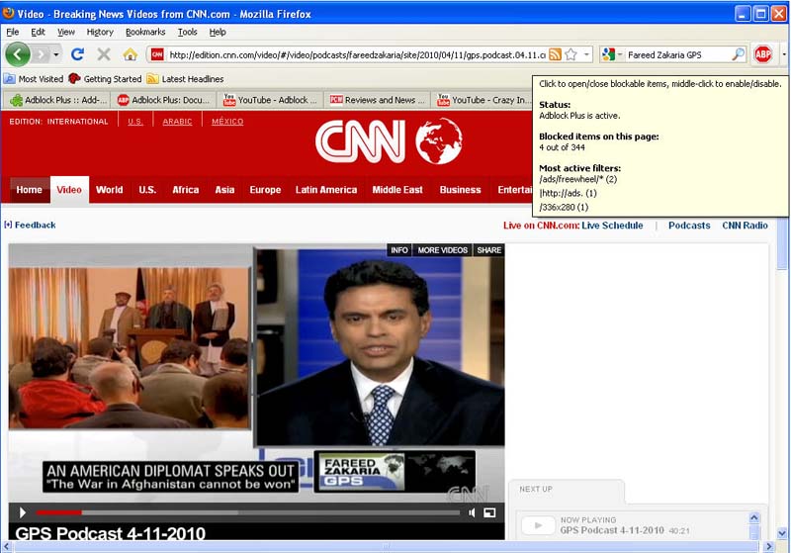
Task: Click SHARE on video player
Action: coord(488,250)
